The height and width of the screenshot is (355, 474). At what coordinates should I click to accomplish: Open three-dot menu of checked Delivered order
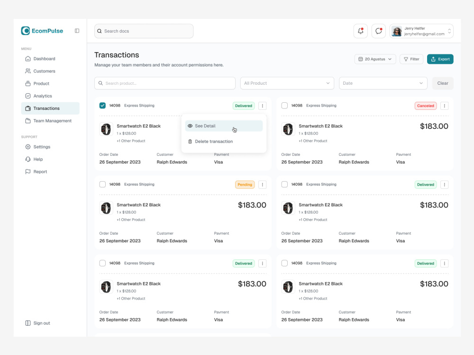pyautogui.click(x=263, y=106)
